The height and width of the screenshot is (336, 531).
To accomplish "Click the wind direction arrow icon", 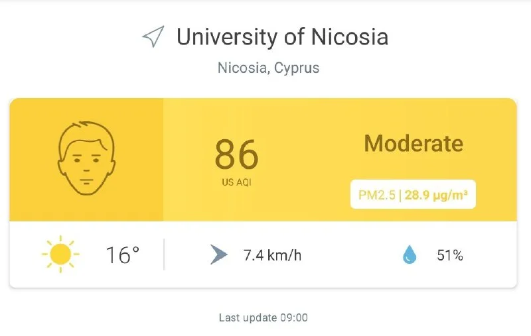I will tap(218, 254).
